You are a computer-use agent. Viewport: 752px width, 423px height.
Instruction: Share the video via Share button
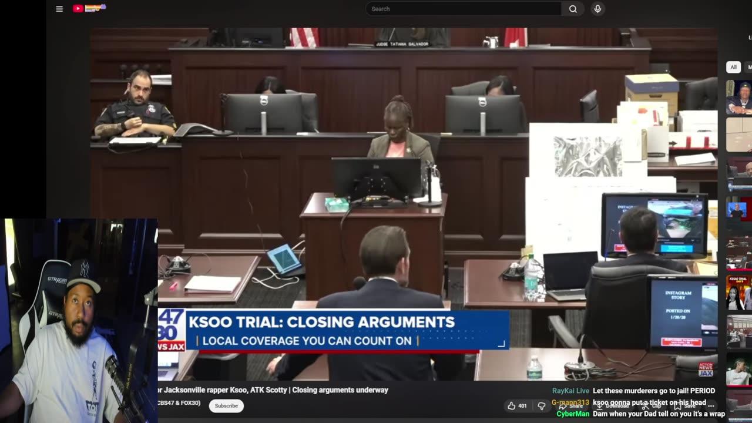click(x=570, y=406)
